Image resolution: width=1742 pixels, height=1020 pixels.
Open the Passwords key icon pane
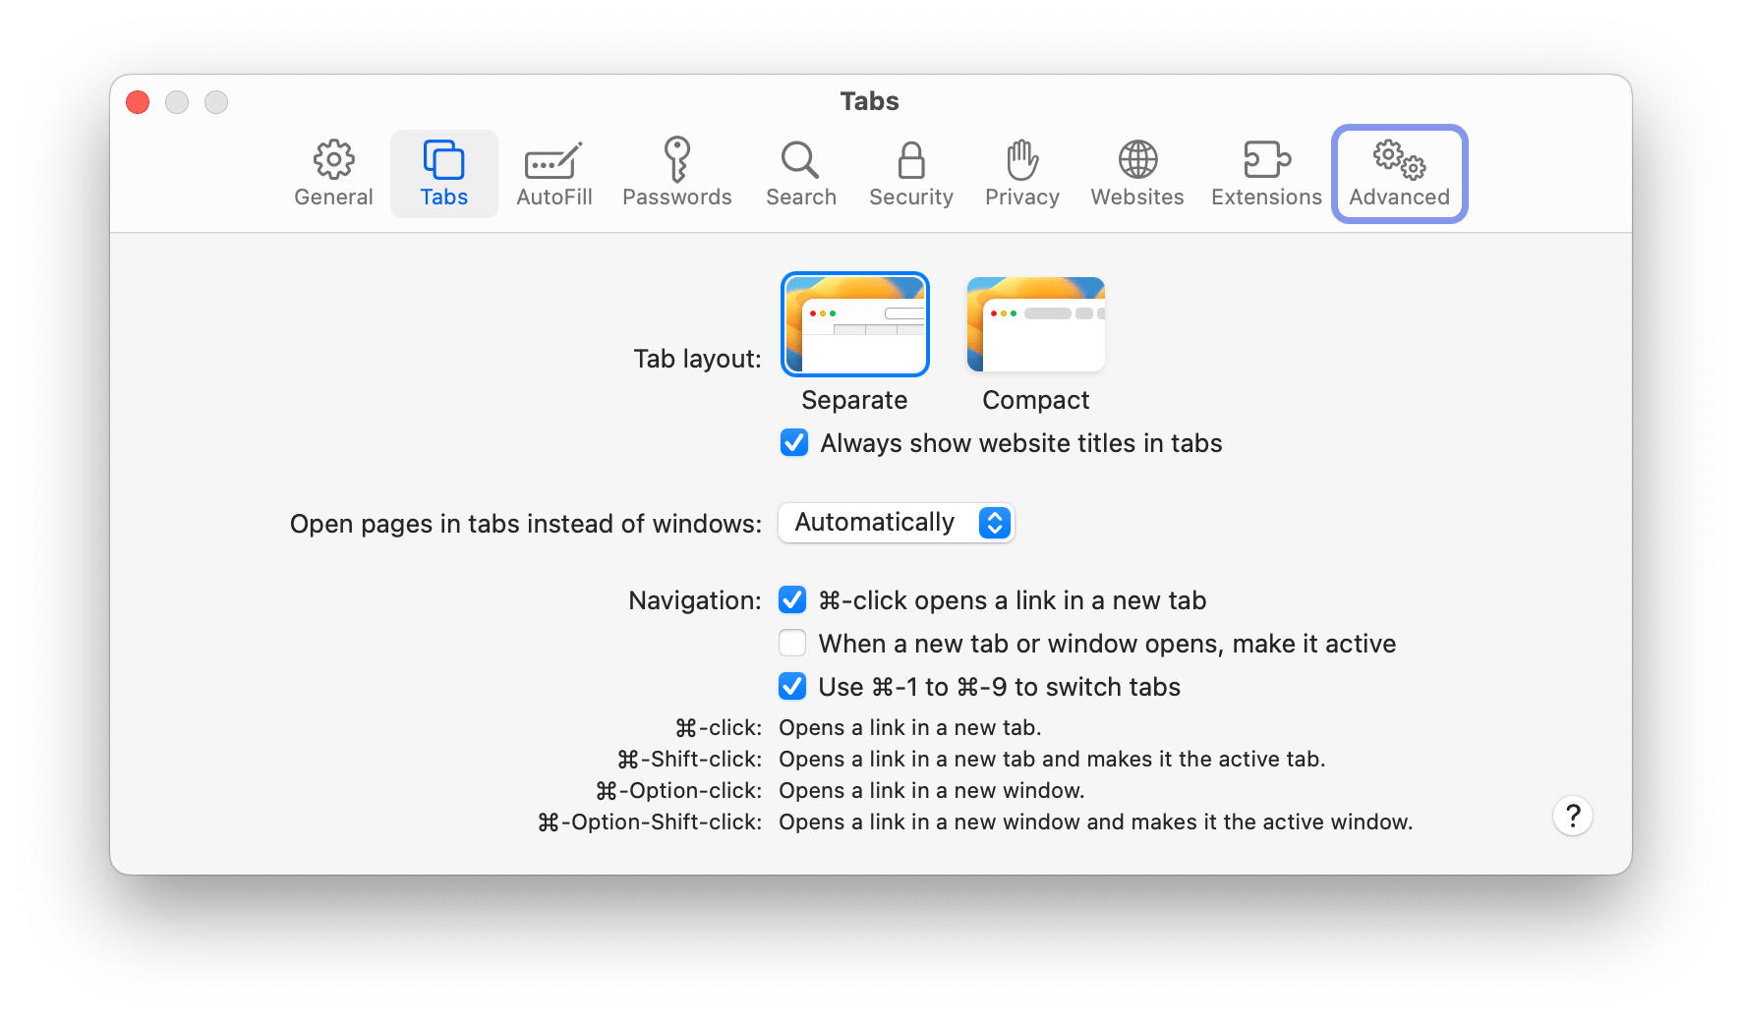coord(677,174)
